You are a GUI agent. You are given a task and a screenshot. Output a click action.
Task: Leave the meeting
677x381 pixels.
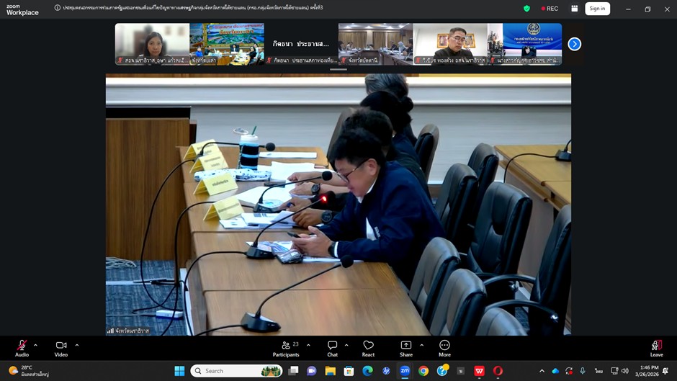(x=656, y=346)
